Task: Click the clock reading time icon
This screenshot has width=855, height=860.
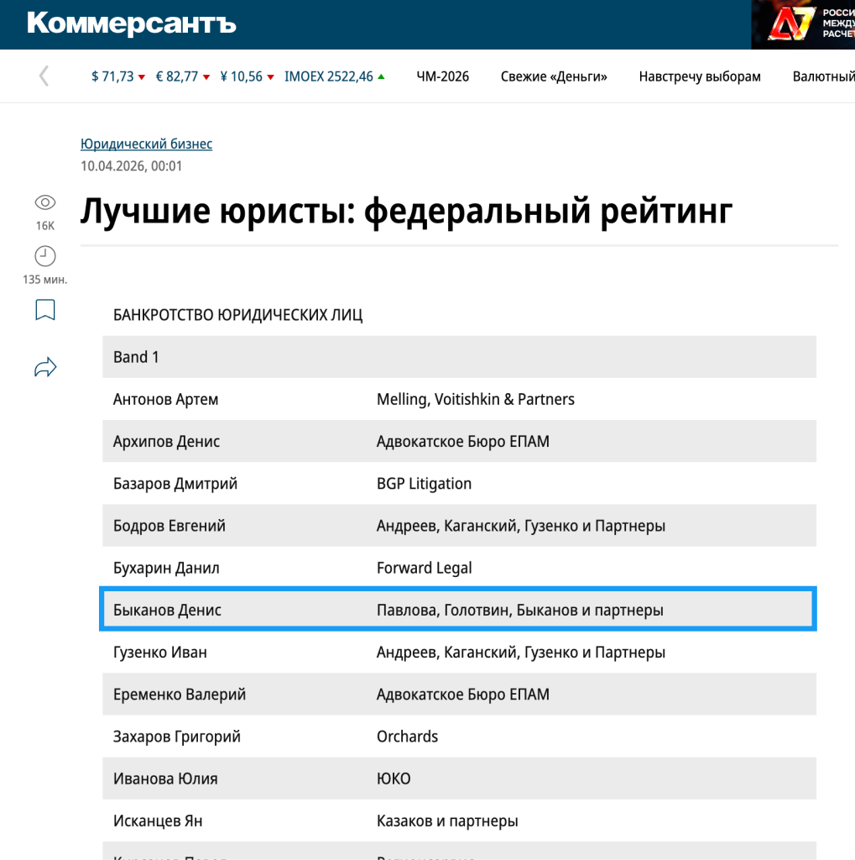Action: pyautogui.click(x=45, y=256)
